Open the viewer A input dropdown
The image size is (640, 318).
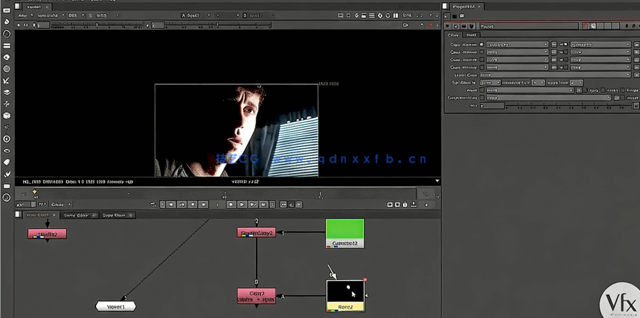[195, 15]
